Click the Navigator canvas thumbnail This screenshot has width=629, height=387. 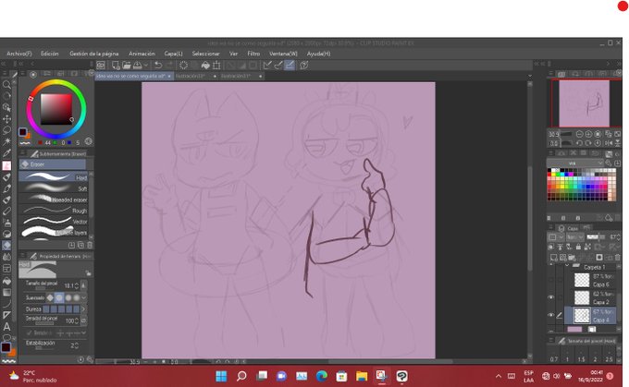point(584,103)
